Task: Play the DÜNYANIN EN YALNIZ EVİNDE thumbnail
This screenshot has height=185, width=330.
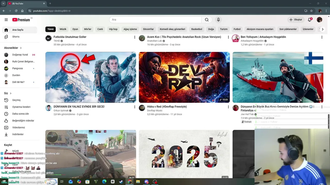Action: coord(91,77)
